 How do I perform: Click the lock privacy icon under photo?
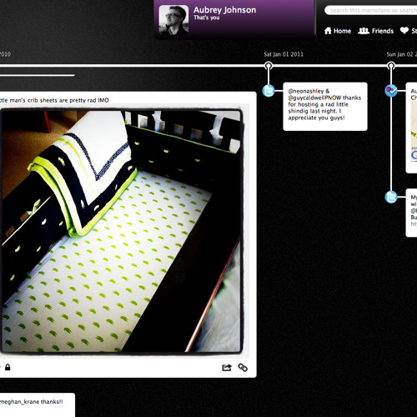(x=8, y=367)
